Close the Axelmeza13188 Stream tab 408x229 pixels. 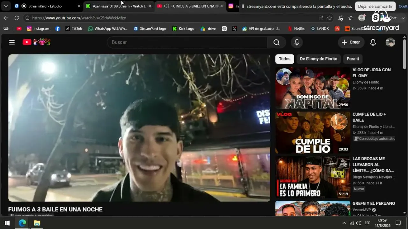pyautogui.click(x=150, y=6)
